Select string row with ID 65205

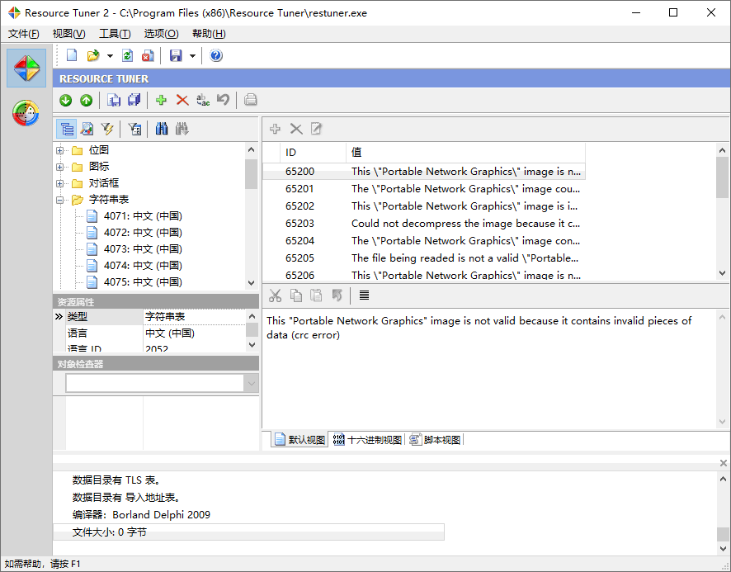tap(424, 258)
